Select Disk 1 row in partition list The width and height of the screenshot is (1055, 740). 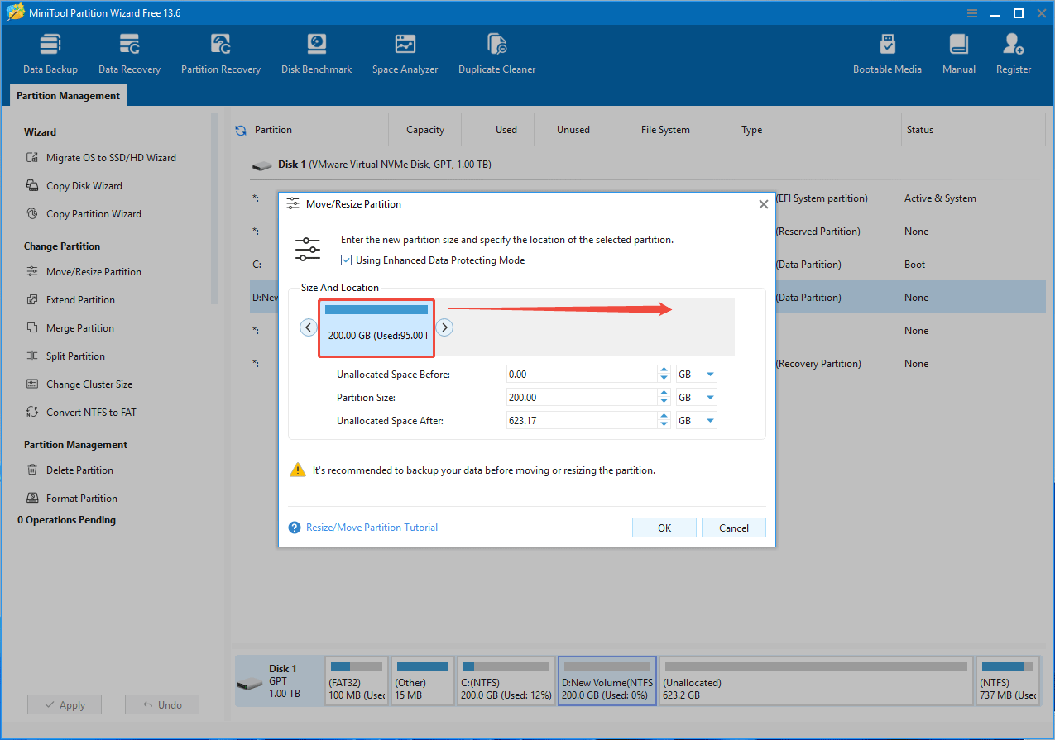(648, 165)
